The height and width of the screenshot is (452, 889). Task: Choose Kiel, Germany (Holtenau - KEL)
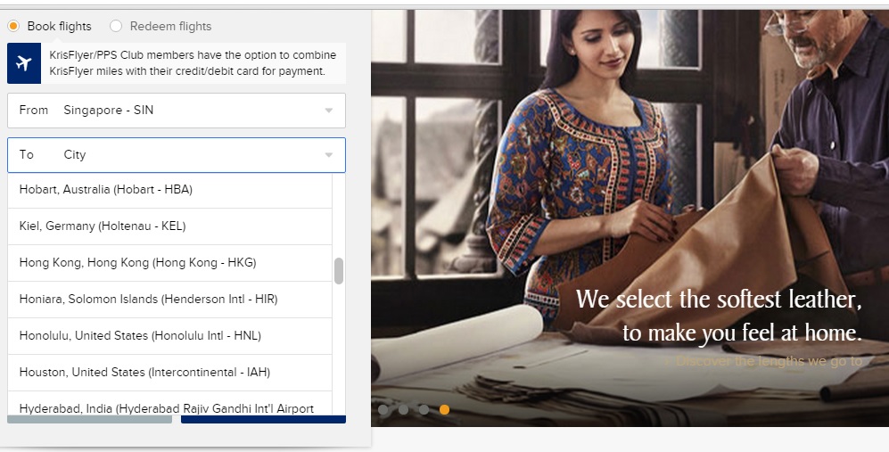(169, 226)
